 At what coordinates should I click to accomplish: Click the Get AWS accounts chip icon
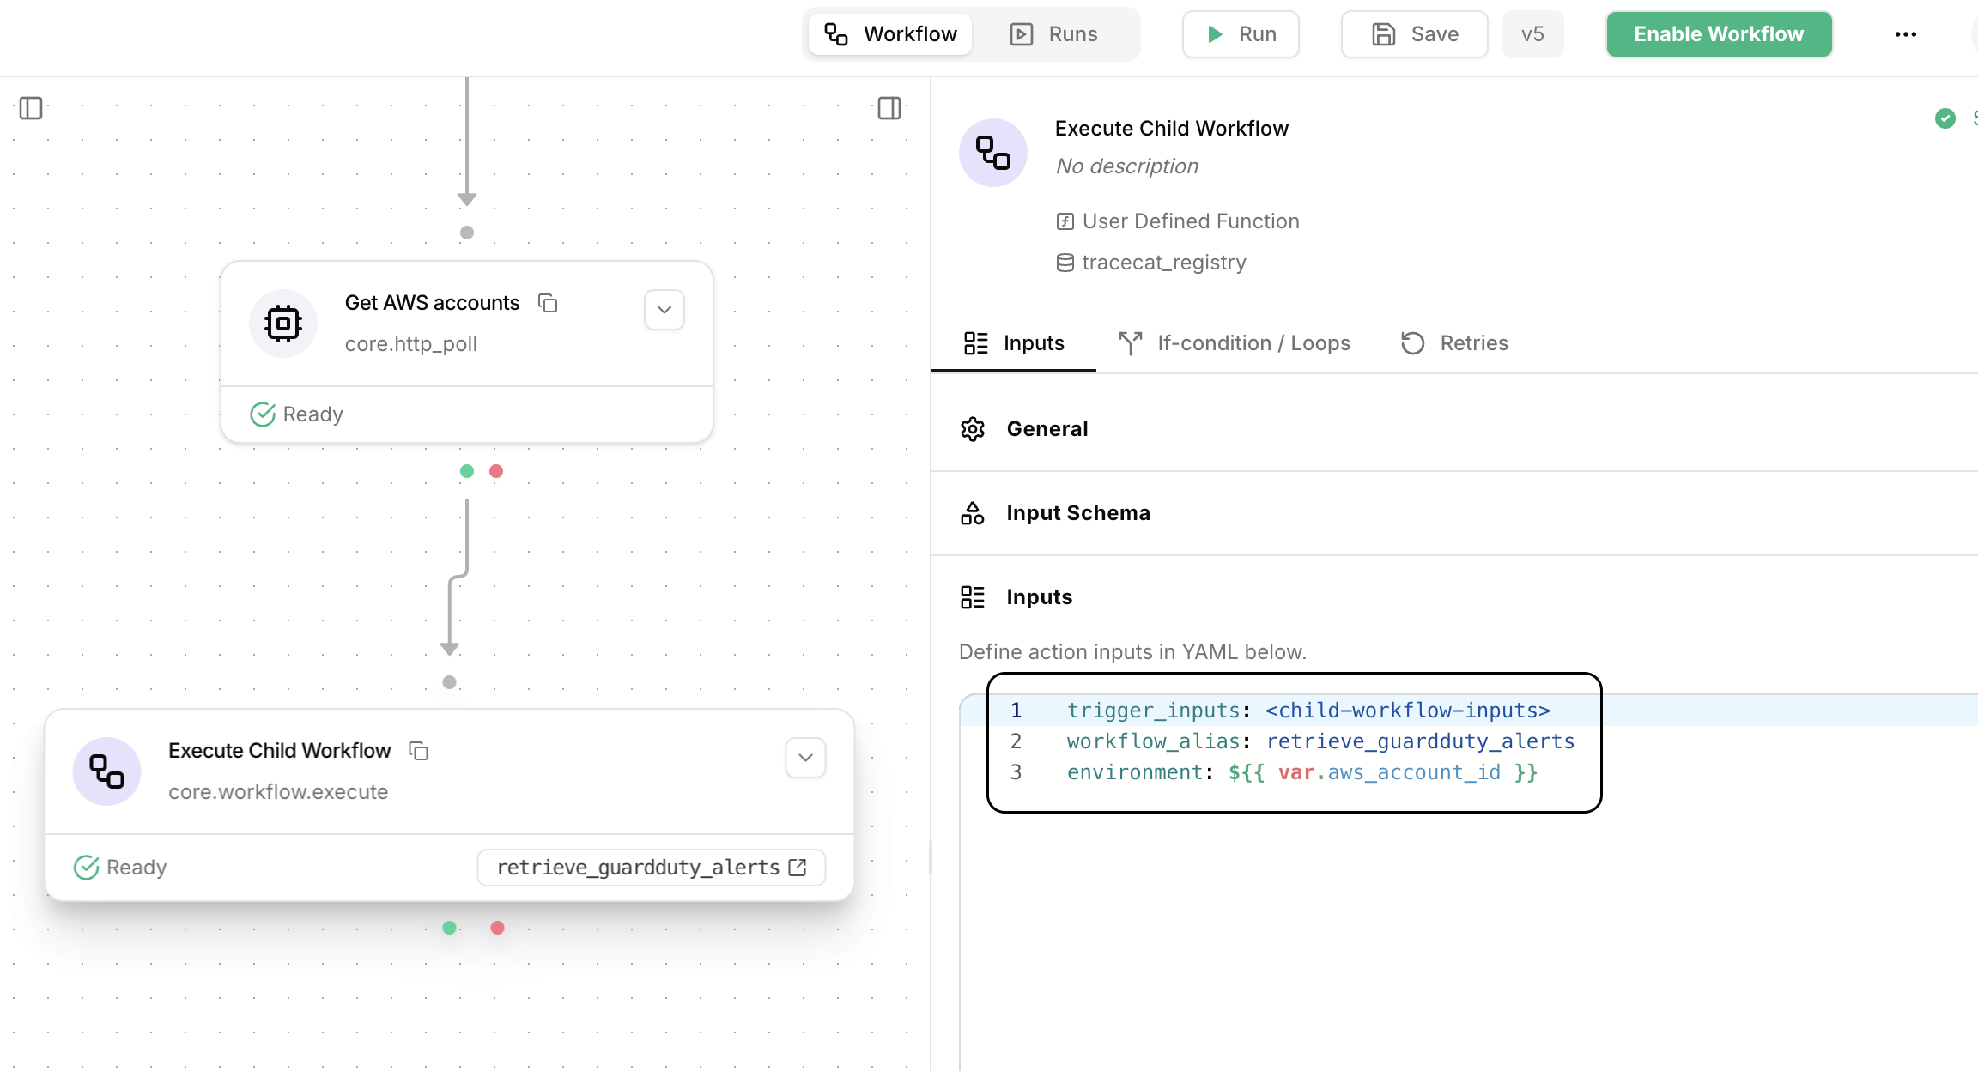coord(283,324)
